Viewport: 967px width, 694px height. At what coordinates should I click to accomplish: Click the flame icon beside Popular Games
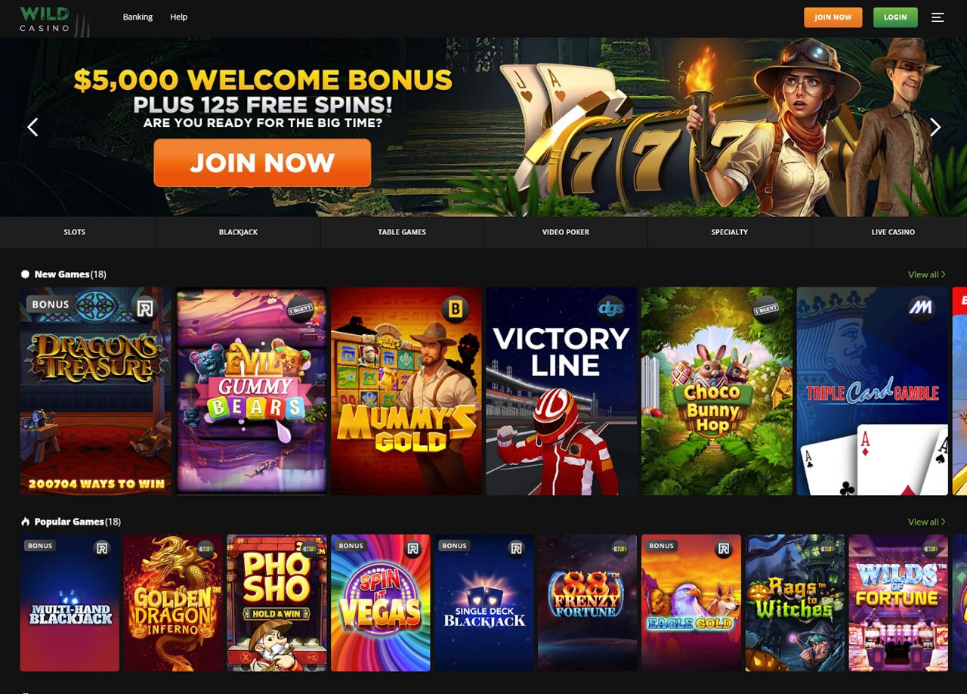[x=25, y=522]
